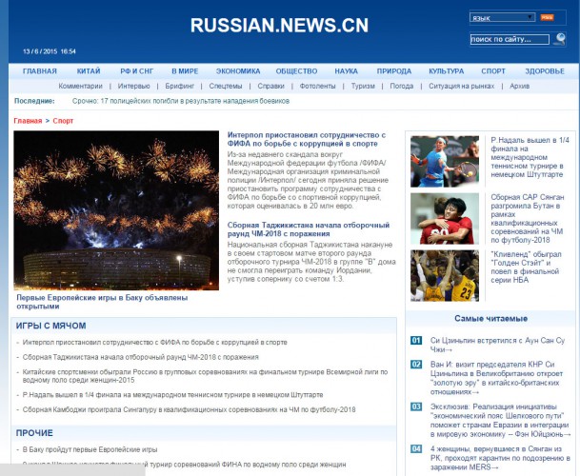This screenshot has height=476, width=580.
Task: Go to the ЭКОНОМИКА menu section
Action: point(237,71)
